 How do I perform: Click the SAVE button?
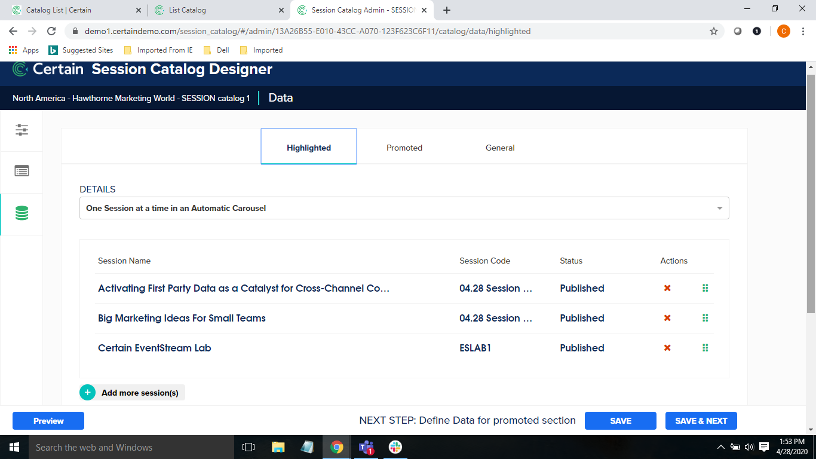(621, 421)
